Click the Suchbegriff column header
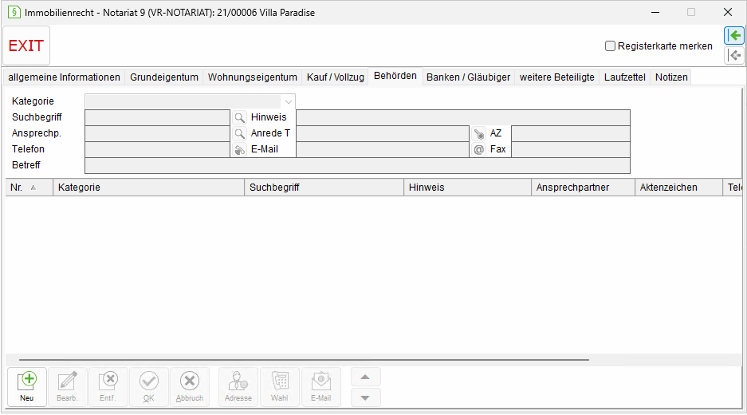The width and height of the screenshot is (747, 415). (324, 188)
